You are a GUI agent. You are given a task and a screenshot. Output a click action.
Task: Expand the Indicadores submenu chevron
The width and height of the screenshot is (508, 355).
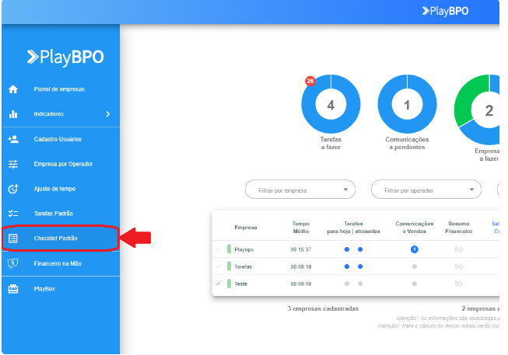click(108, 114)
